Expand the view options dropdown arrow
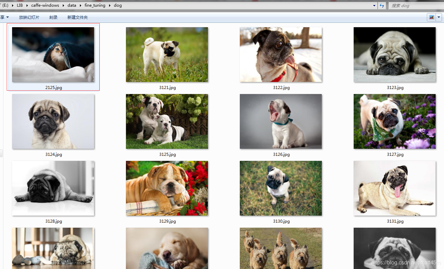The width and height of the screenshot is (444, 269). coord(439,17)
